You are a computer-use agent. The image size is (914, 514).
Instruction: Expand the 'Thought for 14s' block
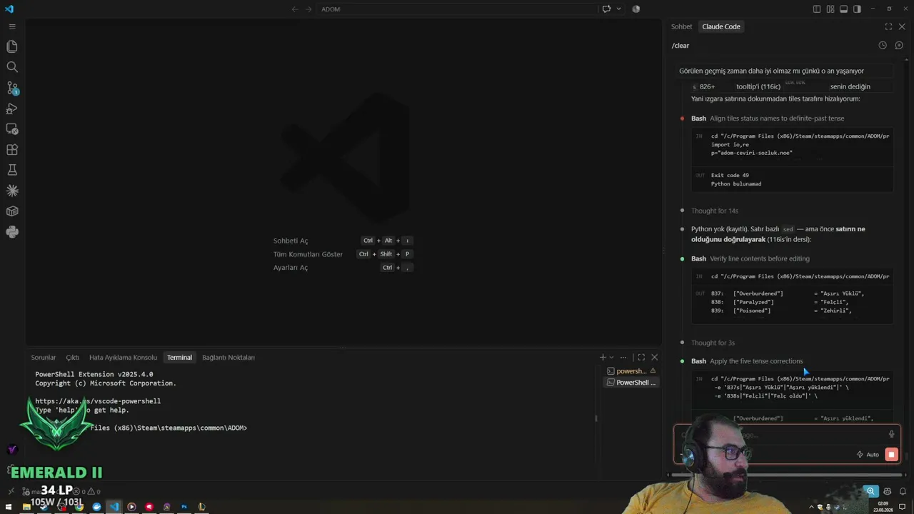(x=714, y=211)
